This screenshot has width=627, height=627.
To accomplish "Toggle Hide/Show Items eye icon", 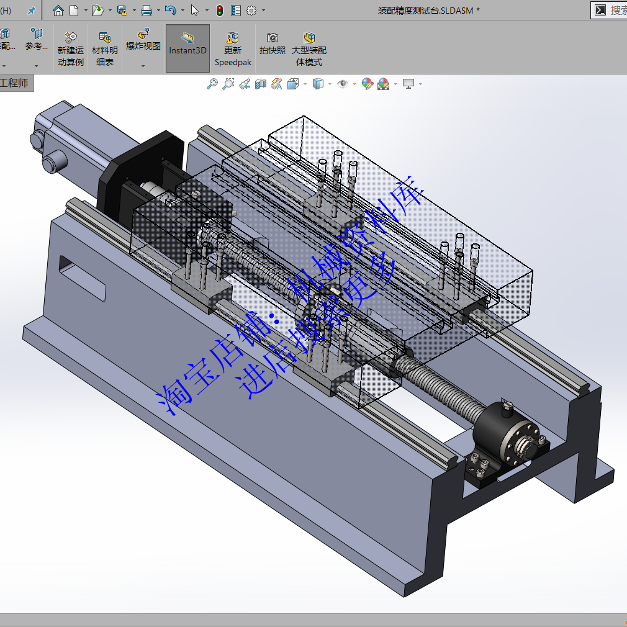I will click(343, 84).
